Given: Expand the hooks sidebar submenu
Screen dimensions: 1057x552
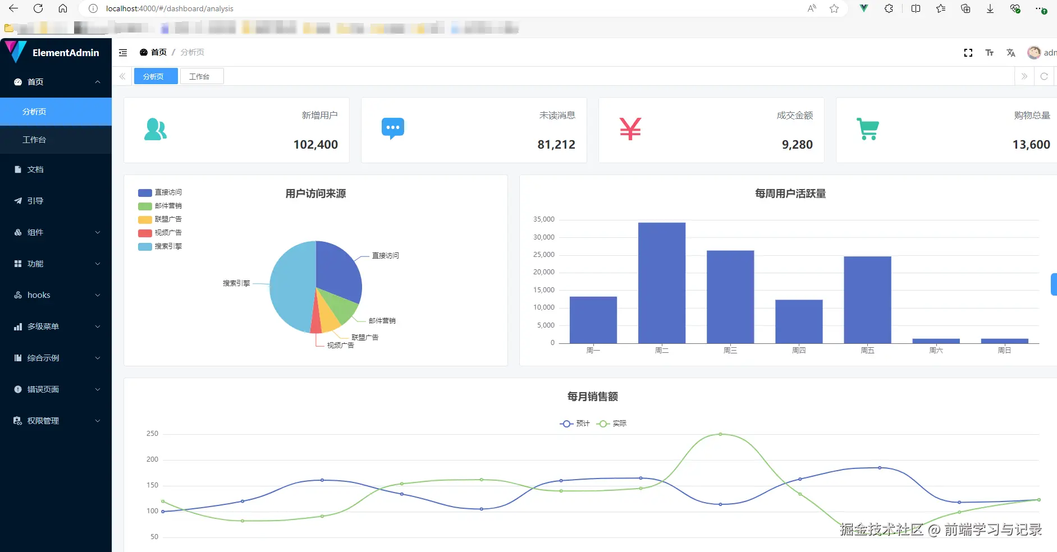Looking at the screenshot, I should (56, 295).
